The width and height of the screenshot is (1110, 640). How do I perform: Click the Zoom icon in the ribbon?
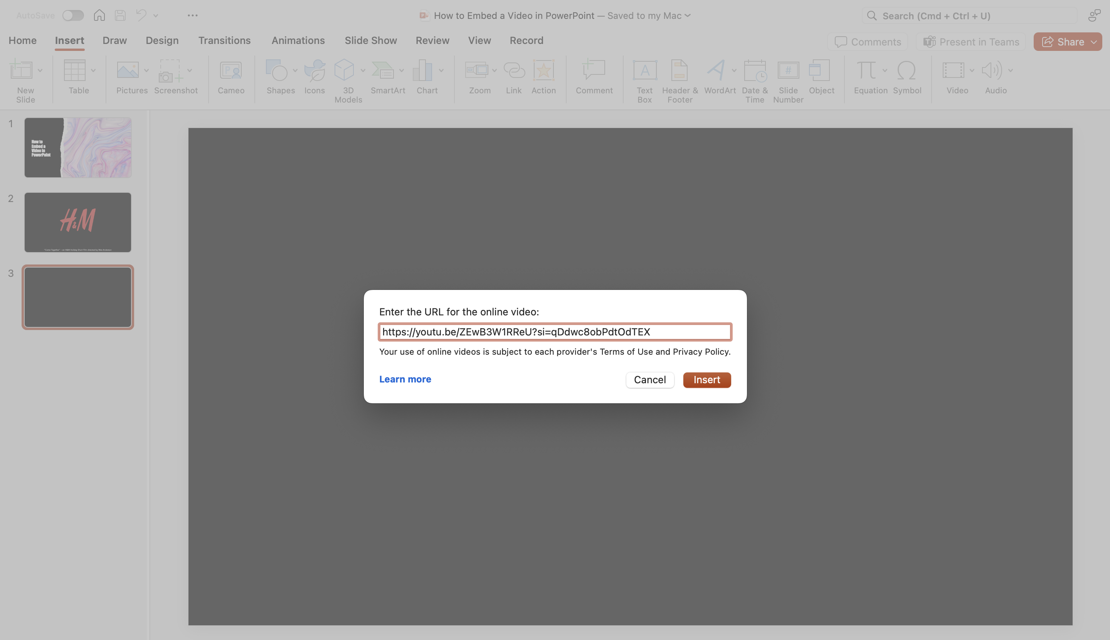click(477, 70)
